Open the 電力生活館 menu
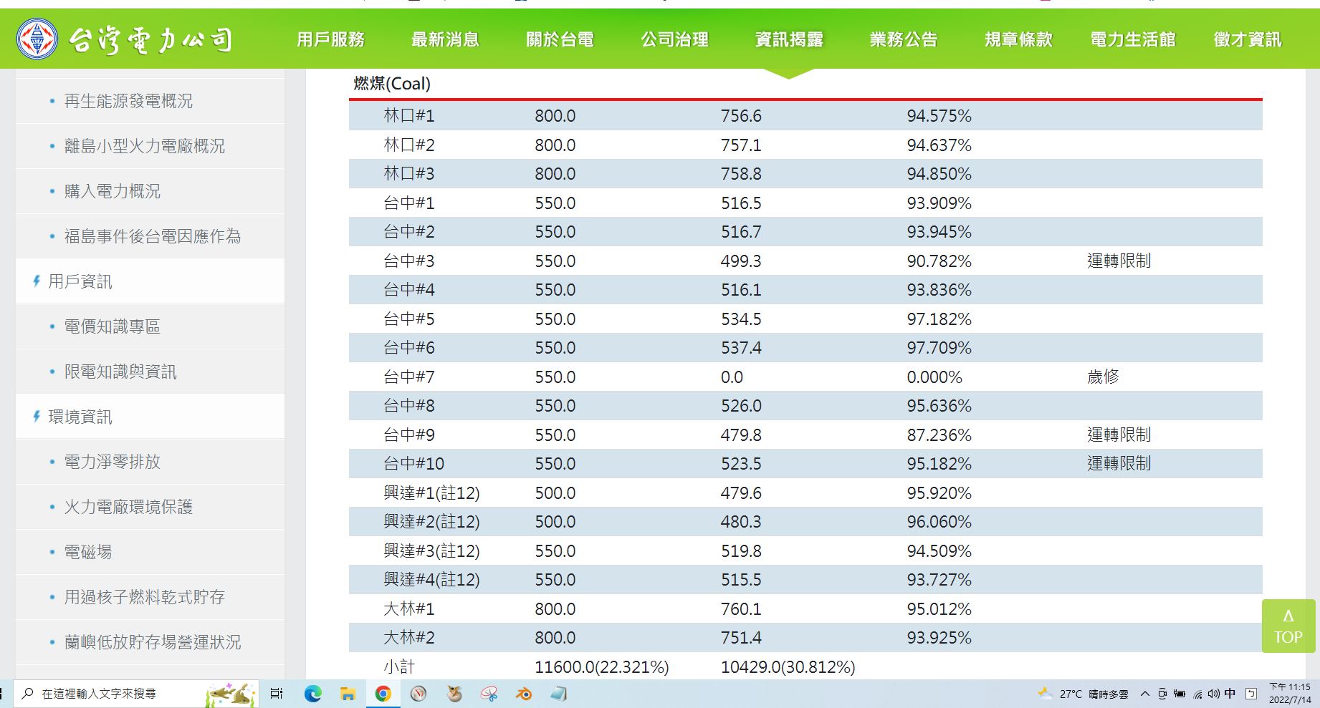The image size is (1320, 708). [1133, 39]
